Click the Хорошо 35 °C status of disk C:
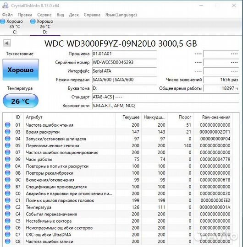This screenshot has height=247, width=243. [15, 24]
